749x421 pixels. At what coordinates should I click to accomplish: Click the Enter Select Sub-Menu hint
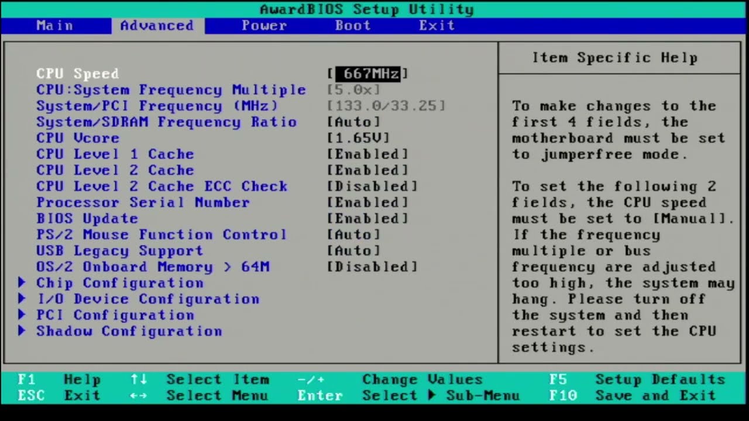pyautogui.click(x=408, y=396)
